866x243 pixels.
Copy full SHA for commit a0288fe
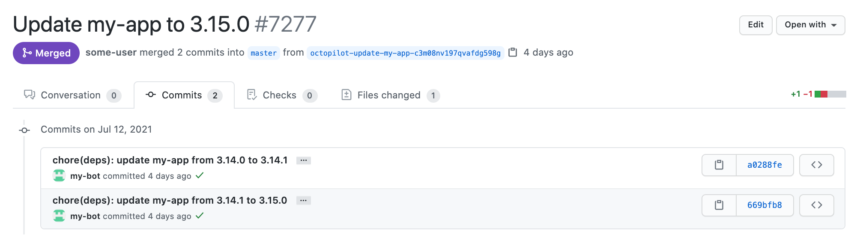tap(719, 165)
